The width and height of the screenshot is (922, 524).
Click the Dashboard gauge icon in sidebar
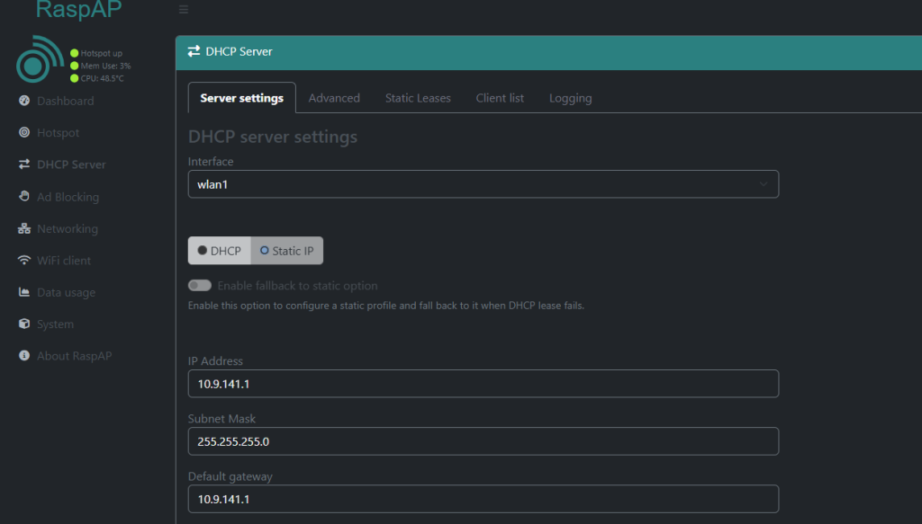click(24, 102)
